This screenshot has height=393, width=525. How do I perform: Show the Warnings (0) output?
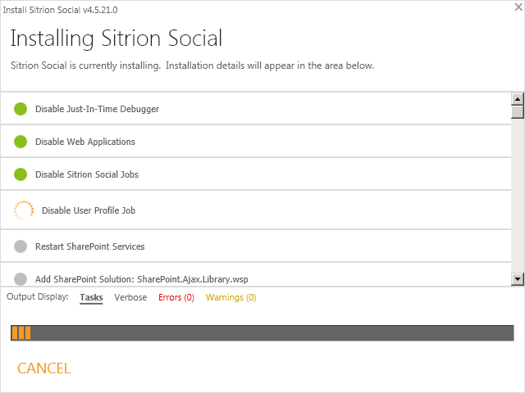click(x=231, y=298)
